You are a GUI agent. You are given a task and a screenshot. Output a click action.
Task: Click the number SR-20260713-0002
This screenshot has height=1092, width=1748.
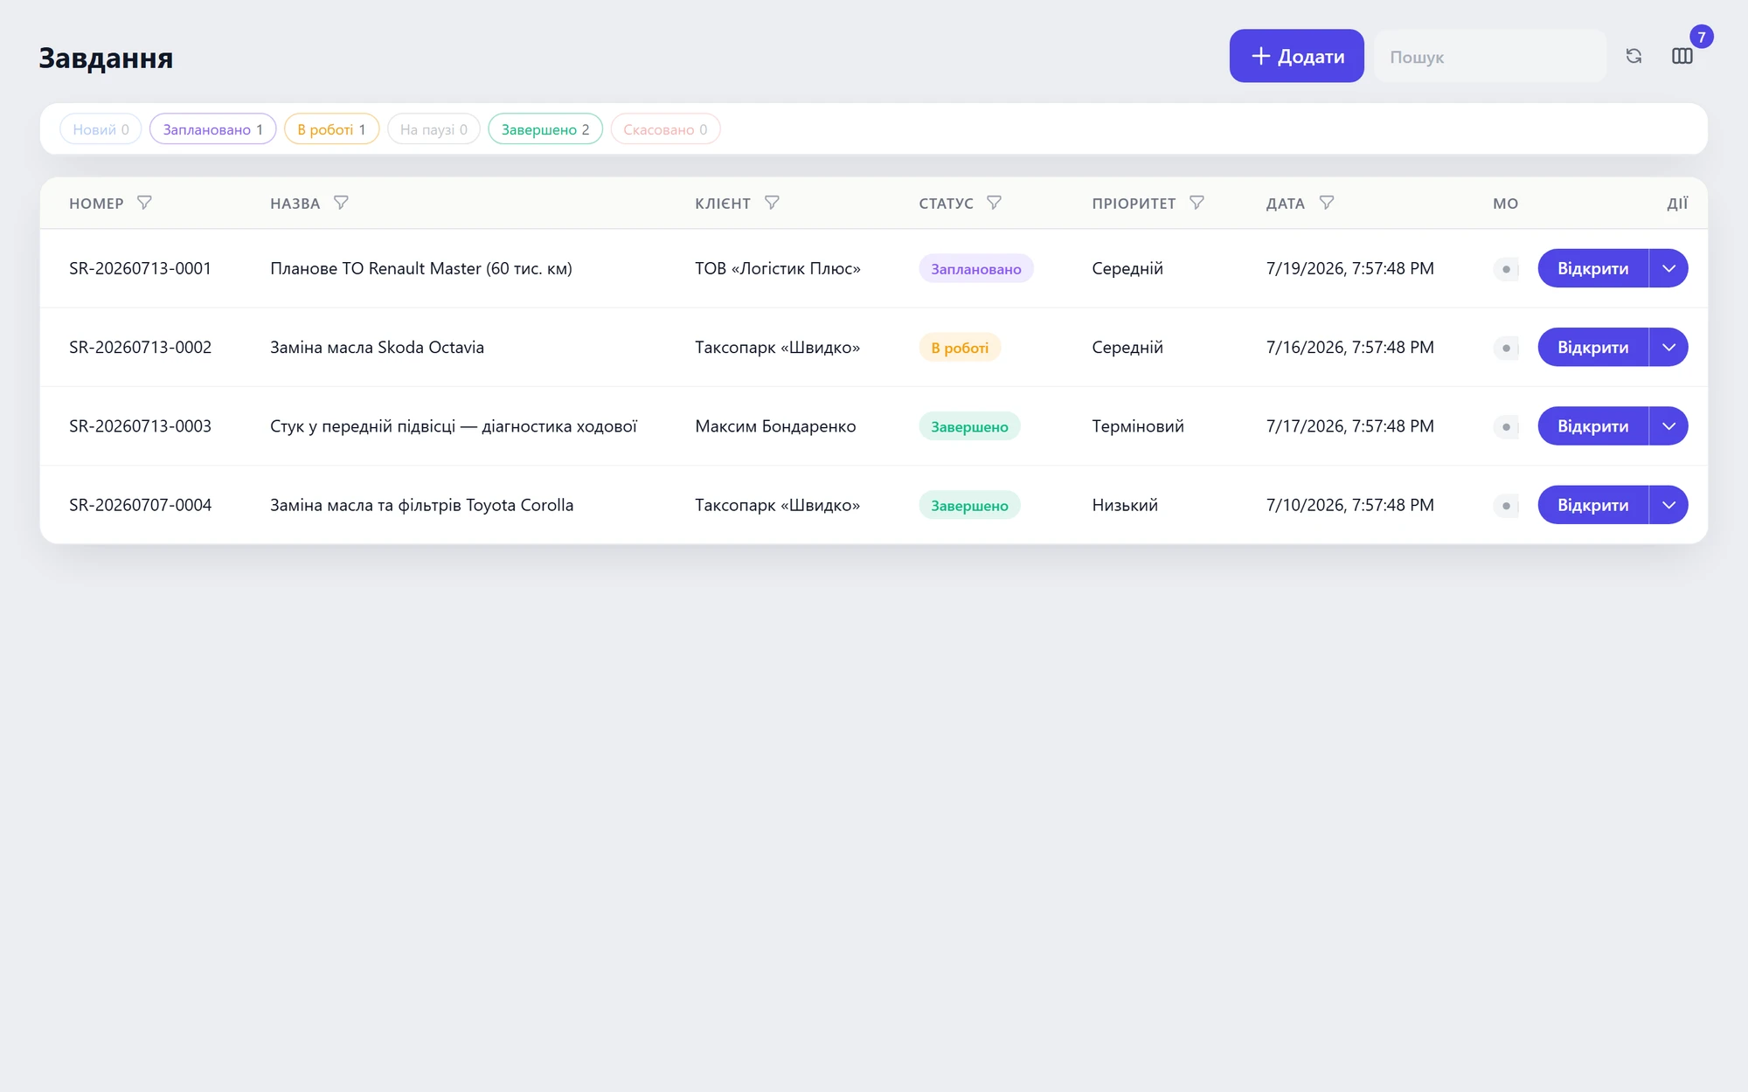tap(140, 347)
